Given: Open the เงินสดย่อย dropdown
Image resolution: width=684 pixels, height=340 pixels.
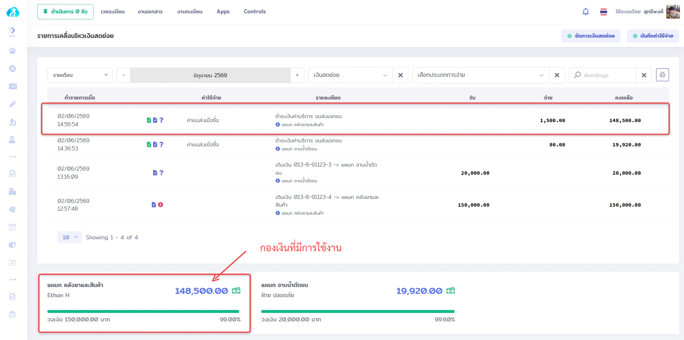Looking at the screenshot, I should click(350, 75).
